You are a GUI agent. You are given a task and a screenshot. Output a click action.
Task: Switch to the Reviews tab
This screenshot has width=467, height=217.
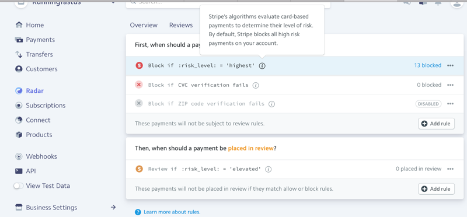pyautogui.click(x=181, y=25)
